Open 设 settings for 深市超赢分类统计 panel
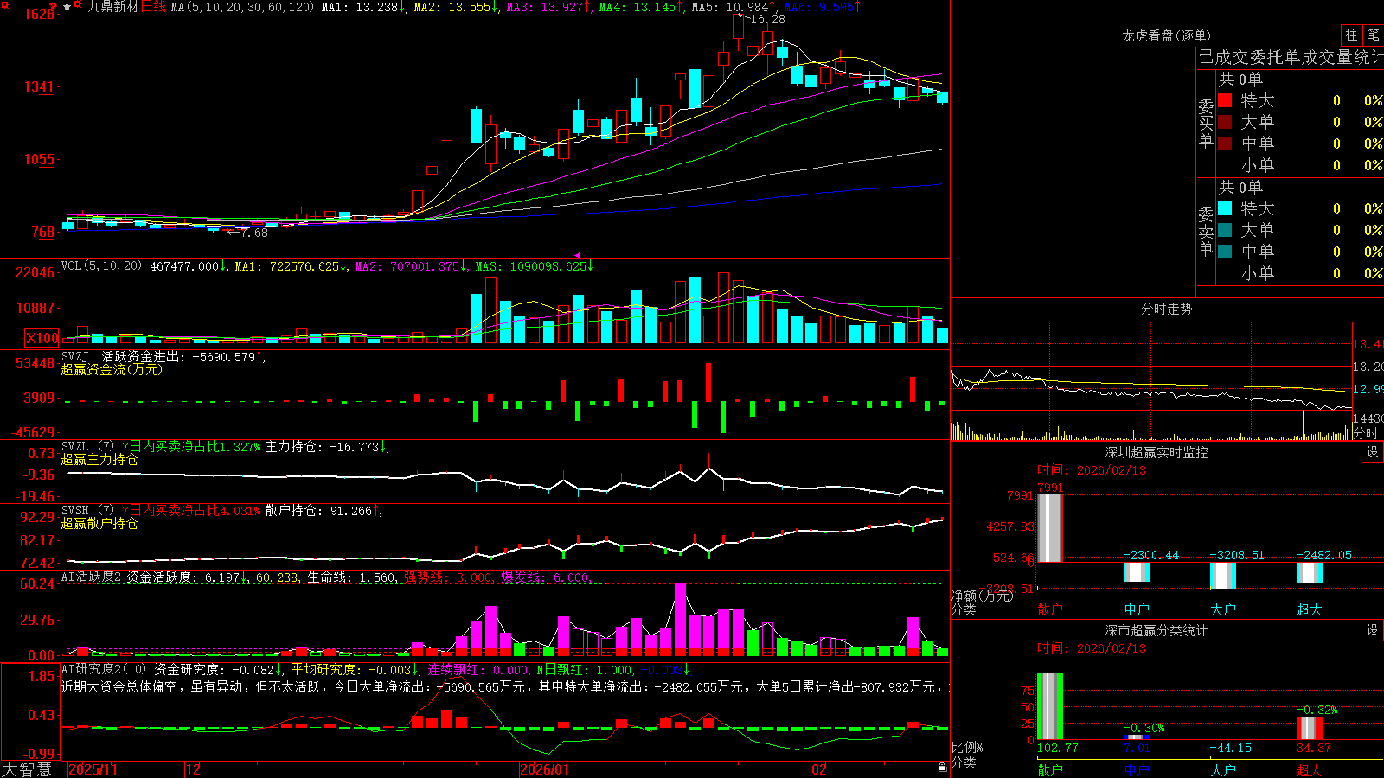The width and height of the screenshot is (1384, 778). (x=1373, y=630)
